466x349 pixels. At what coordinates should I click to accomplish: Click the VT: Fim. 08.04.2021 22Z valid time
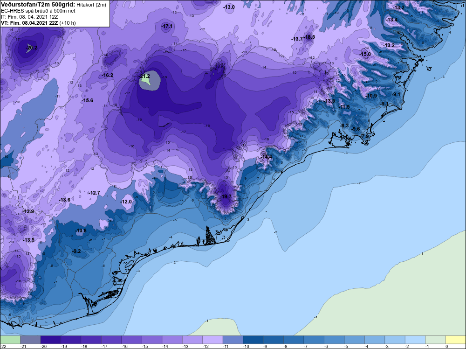[30, 23]
